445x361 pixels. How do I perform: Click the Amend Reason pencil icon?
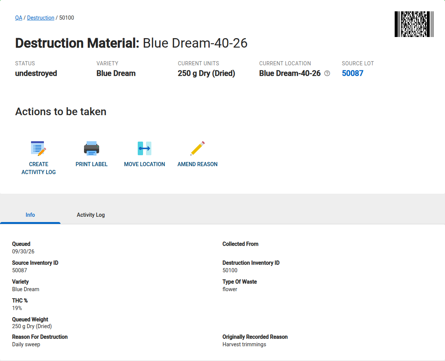(198, 148)
